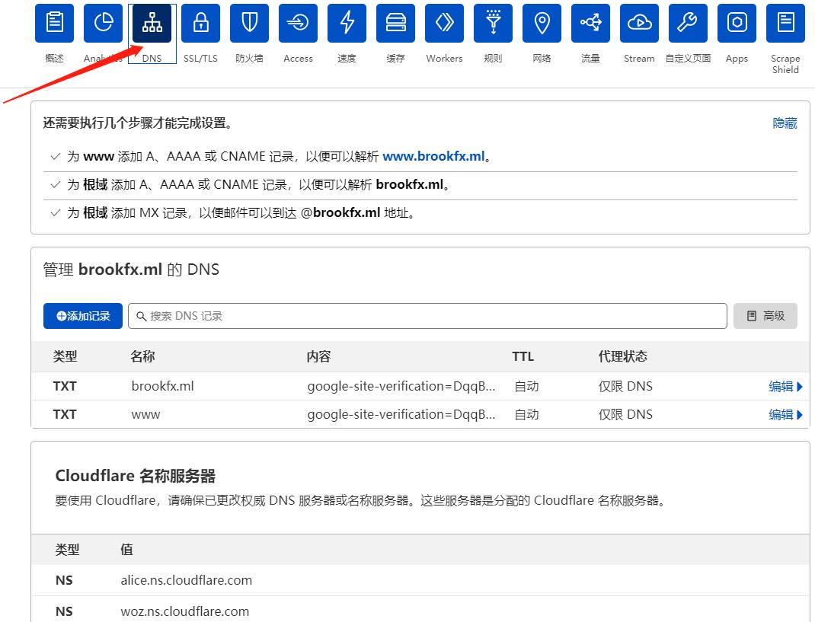Select the 防火墙 (Firewall) shield icon
Image resolution: width=815 pixels, height=622 pixels.
[249, 22]
